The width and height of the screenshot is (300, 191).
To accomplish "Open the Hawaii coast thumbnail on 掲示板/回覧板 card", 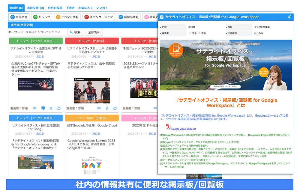I will [x=36, y=162].
